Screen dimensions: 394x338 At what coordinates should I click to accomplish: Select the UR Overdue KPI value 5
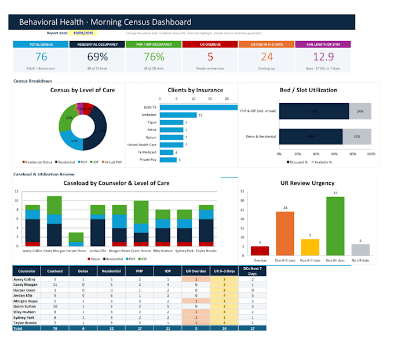210,57
